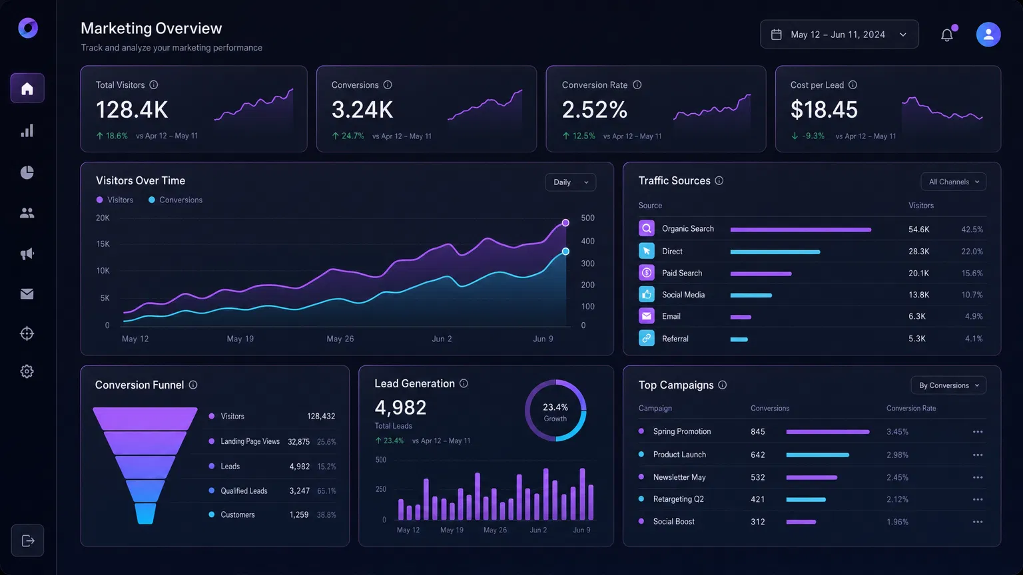Open the Audience people icon in sidebar

(x=27, y=212)
